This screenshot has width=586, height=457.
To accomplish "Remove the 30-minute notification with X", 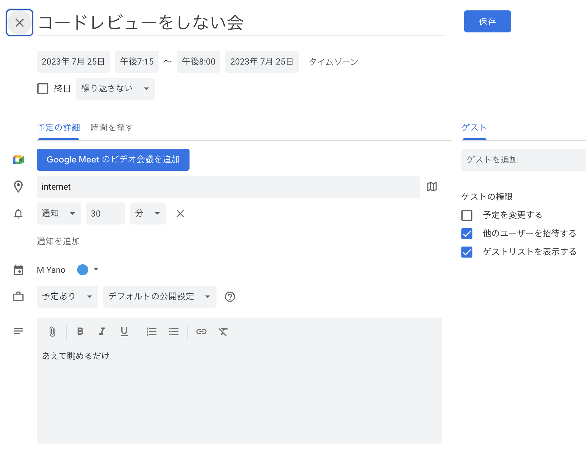I will tap(180, 214).
